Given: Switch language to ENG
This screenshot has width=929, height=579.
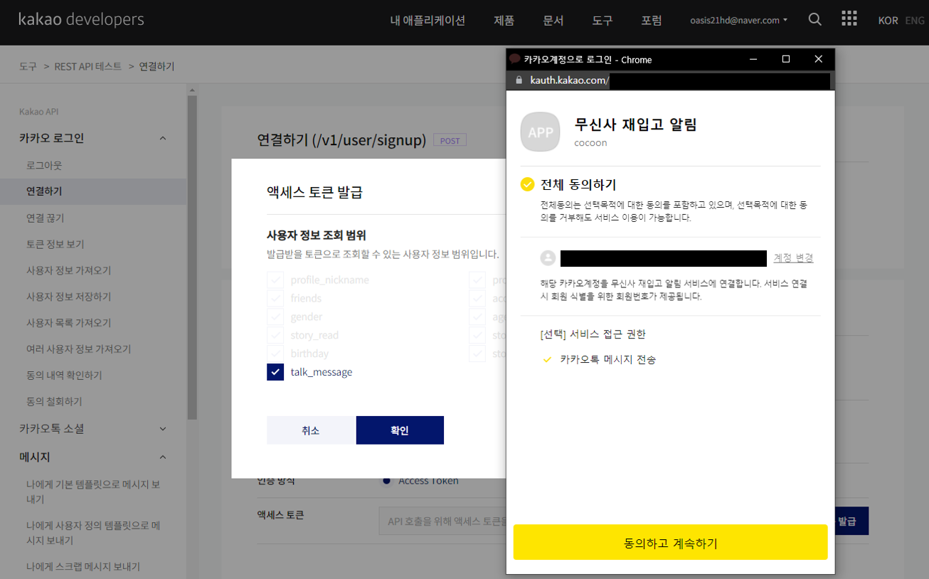Looking at the screenshot, I should [x=915, y=21].
